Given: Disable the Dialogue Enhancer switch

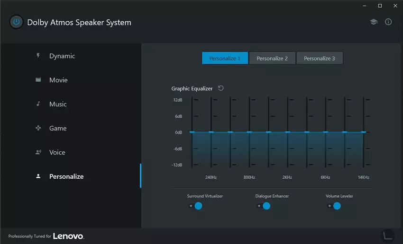Looking at the screenshot, I should 264,206.
